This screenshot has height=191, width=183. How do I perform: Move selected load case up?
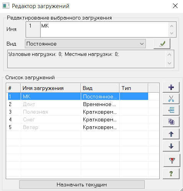pos(171,134)
